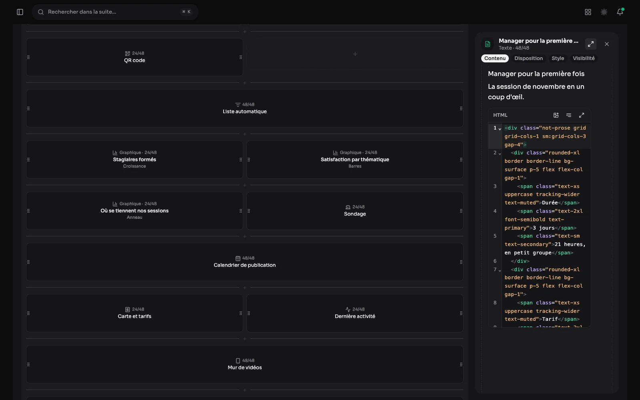
Task: Toggle the sidebar panel icon
Action: (x=20, y=12)
